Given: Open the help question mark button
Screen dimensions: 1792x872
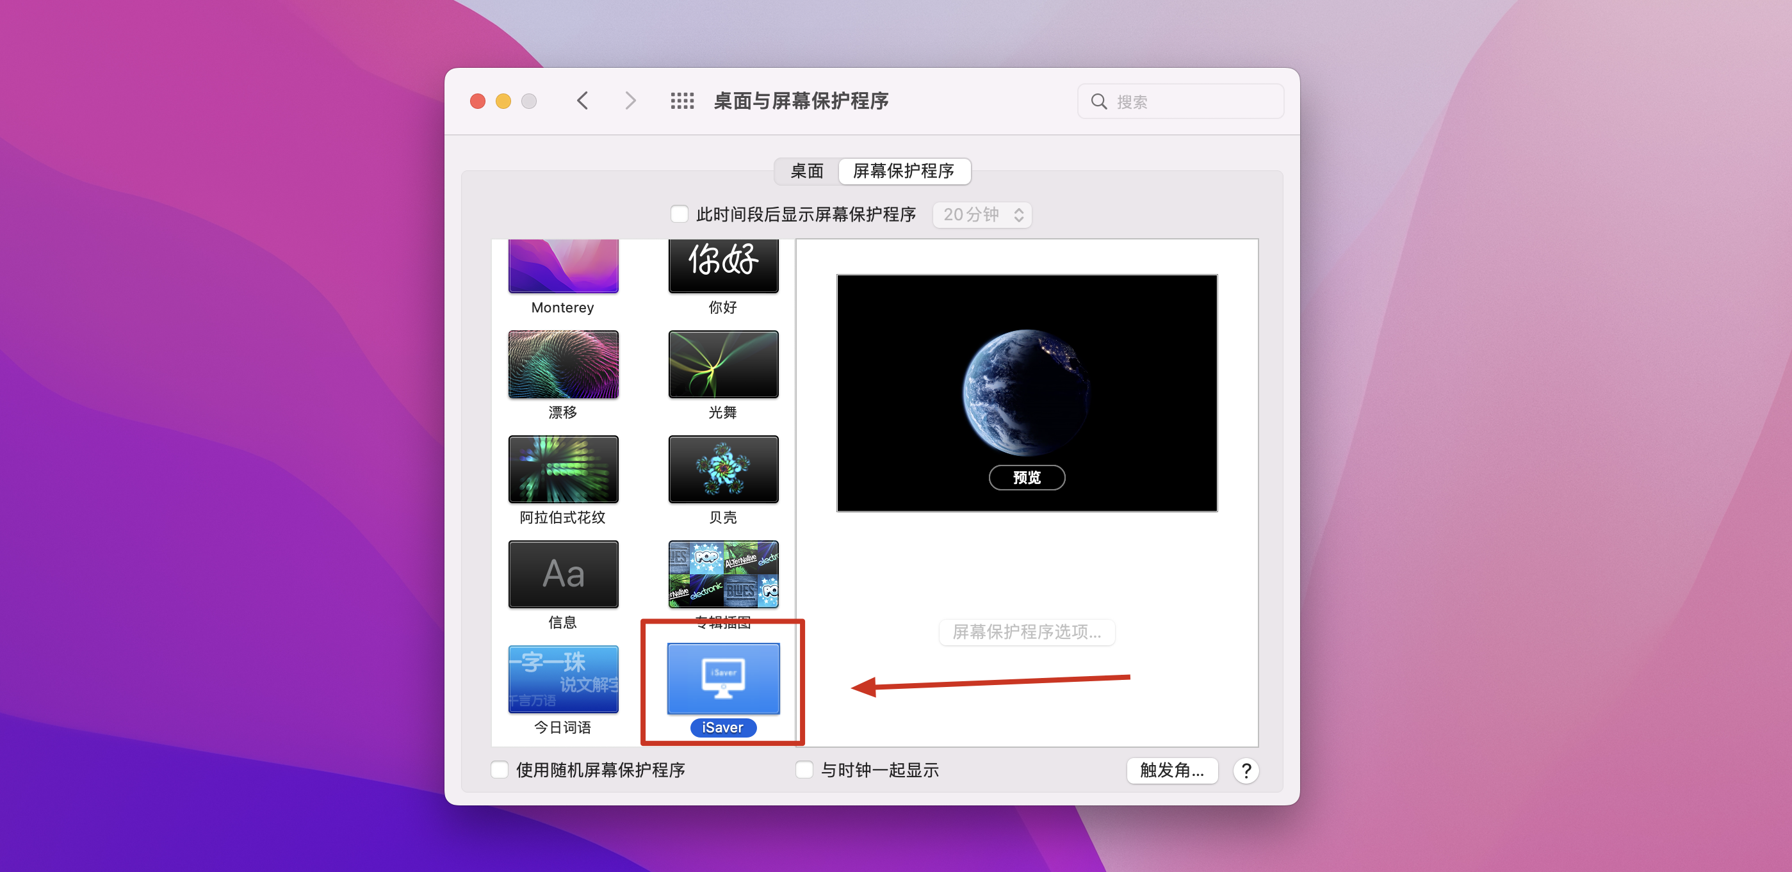Looking at the screenshot, I should click(1246, 770).
